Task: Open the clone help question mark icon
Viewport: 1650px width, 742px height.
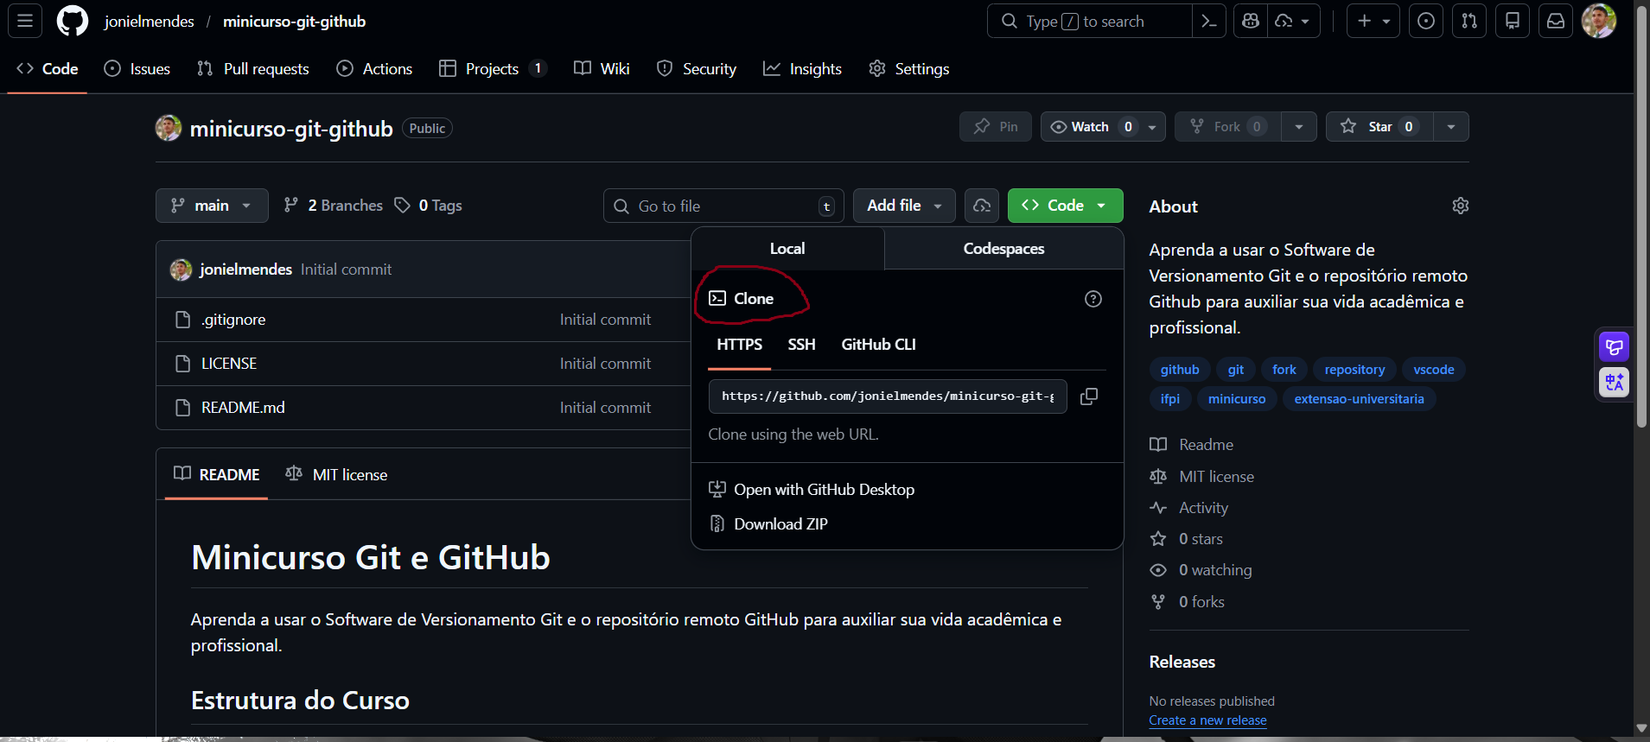Action: coord(1093,299)
